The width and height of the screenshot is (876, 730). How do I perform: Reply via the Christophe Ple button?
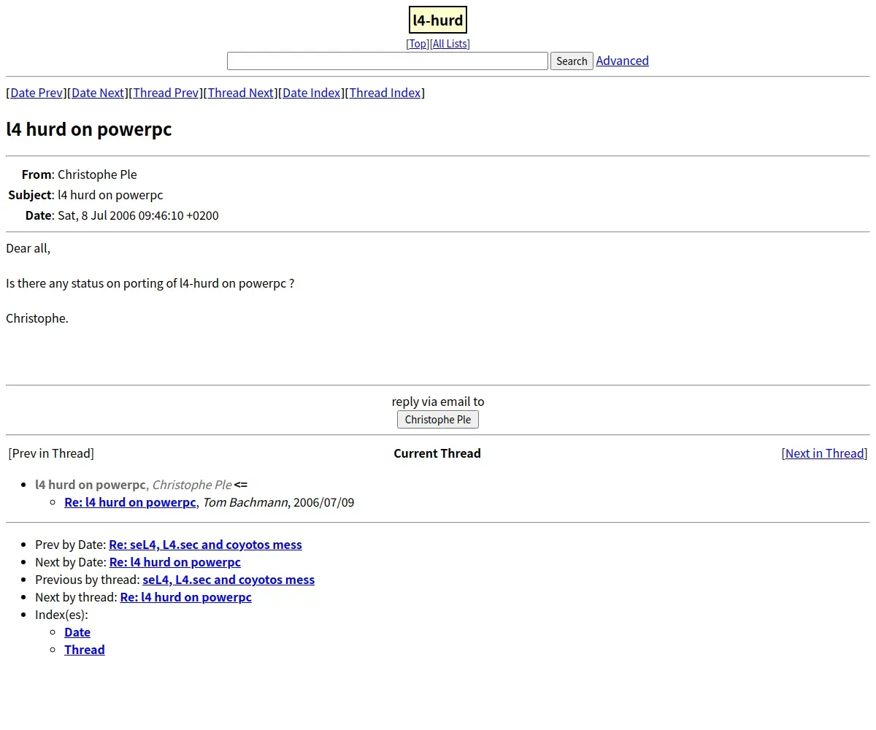click(x=438, y=420)
